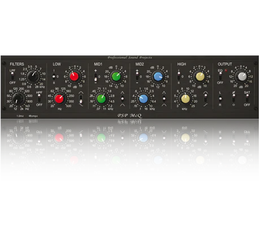Image resolution: width=260 pixels, height=235 pixels.
Task: Flip the MID1 bandwidth shape switch
Action: [x=123, y=98]
